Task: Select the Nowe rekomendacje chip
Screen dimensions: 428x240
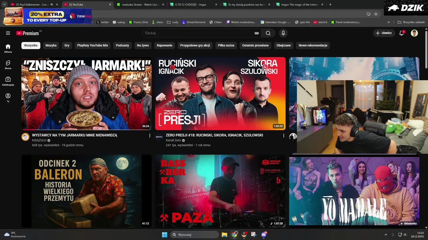Action: pyautogui.click(x=313, y=45)
